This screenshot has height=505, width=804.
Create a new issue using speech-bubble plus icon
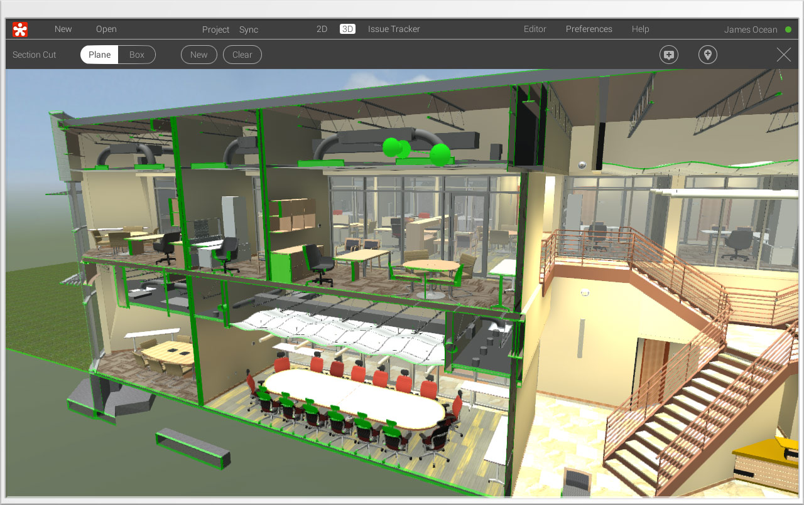pos(668,55)
